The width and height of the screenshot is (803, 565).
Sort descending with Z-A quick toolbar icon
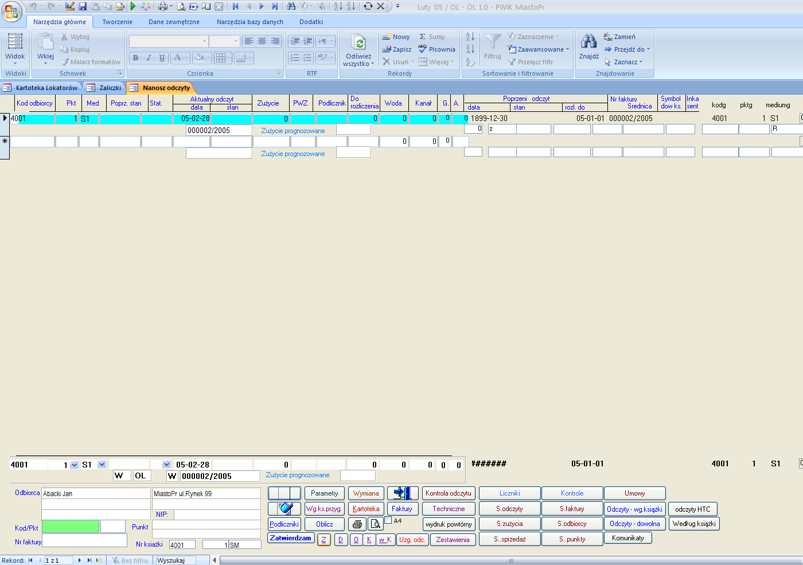coord(350,6)
